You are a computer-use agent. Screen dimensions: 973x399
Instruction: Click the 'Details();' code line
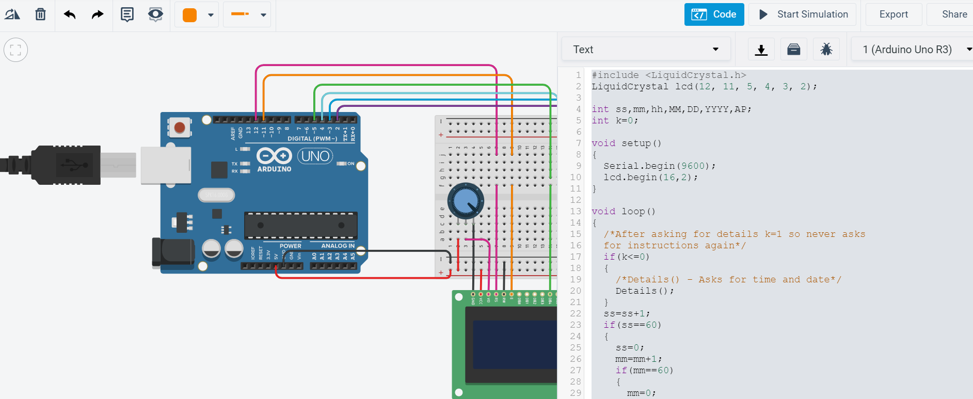(645, 291)
